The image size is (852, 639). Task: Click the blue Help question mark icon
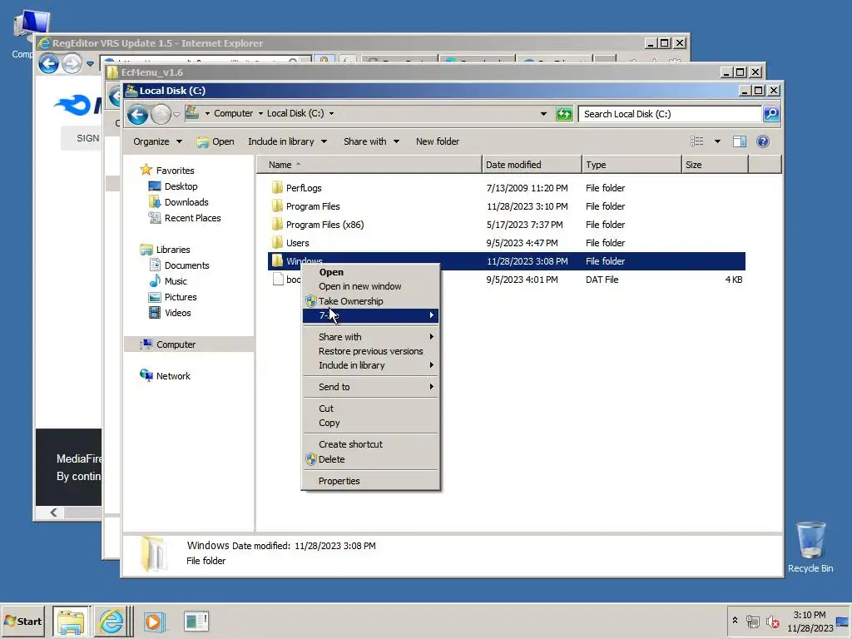click(x=763, y=141)
